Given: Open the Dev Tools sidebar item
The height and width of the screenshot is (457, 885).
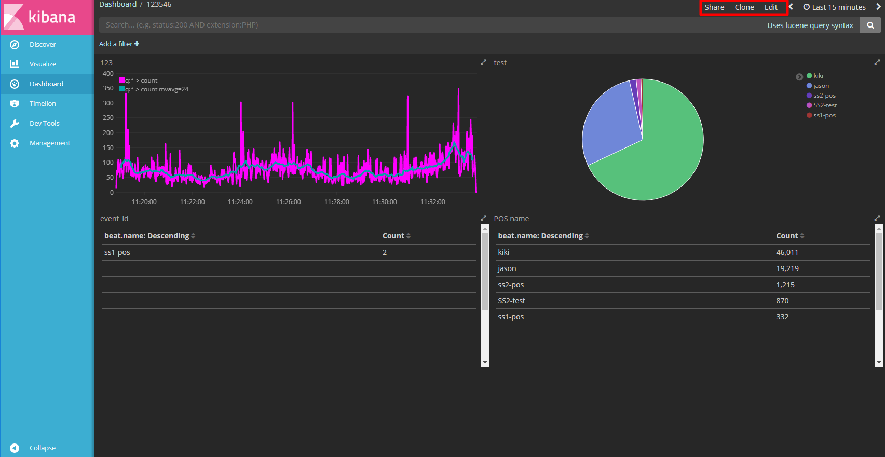Looking at the screenshot, I should point(47,124).
